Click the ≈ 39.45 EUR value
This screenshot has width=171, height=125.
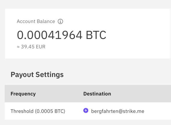click(x=31, y=47)
